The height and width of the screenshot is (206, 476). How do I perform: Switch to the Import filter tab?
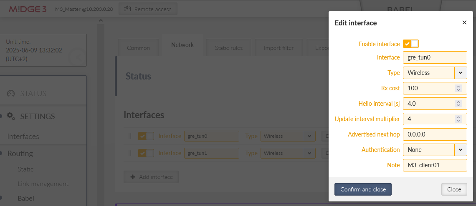(x=279, y=48)
